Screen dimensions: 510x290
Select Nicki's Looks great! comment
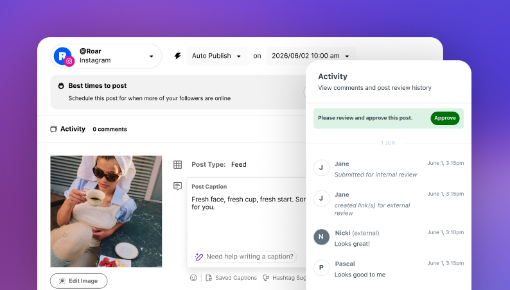tap(352, 244)
